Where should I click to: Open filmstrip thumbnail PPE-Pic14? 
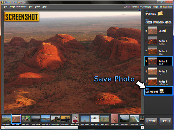tap(134, 119)
